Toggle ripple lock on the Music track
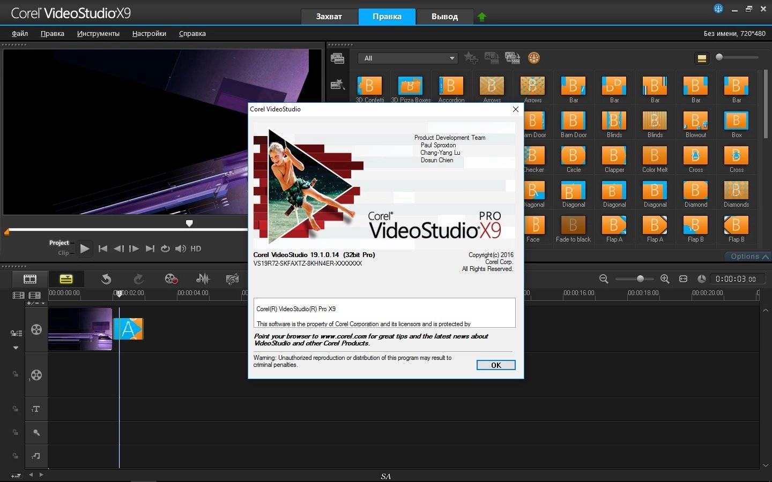772x482 pixels. (16, 456)
